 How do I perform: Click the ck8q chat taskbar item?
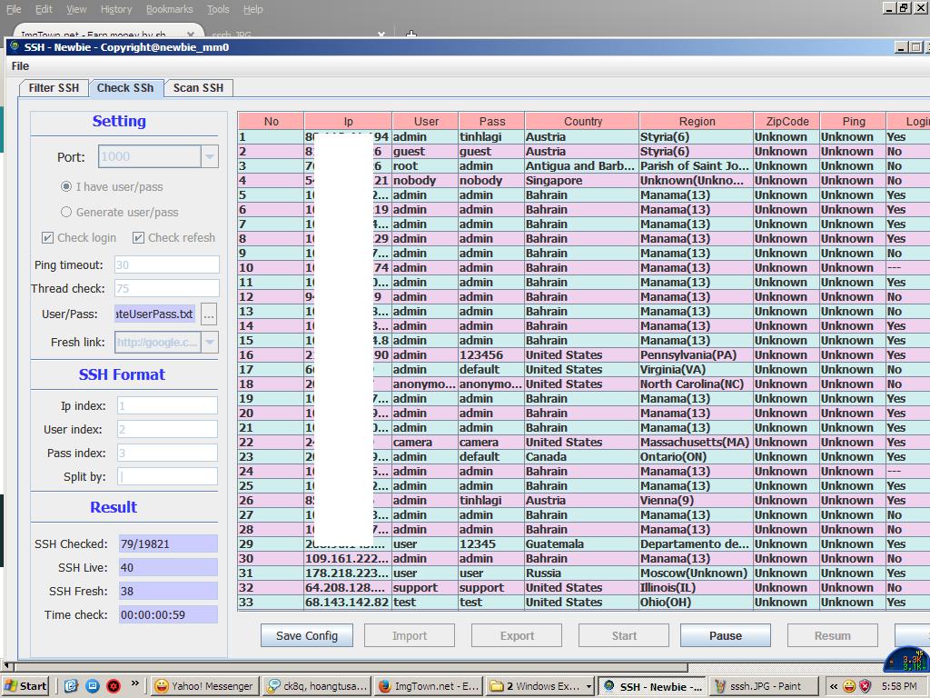click(x=316, y=686)
